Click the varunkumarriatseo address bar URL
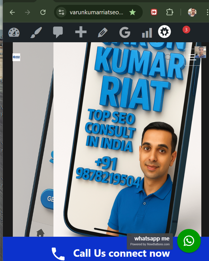This screenshot has width=209, height=261. (x=96, y=12)
